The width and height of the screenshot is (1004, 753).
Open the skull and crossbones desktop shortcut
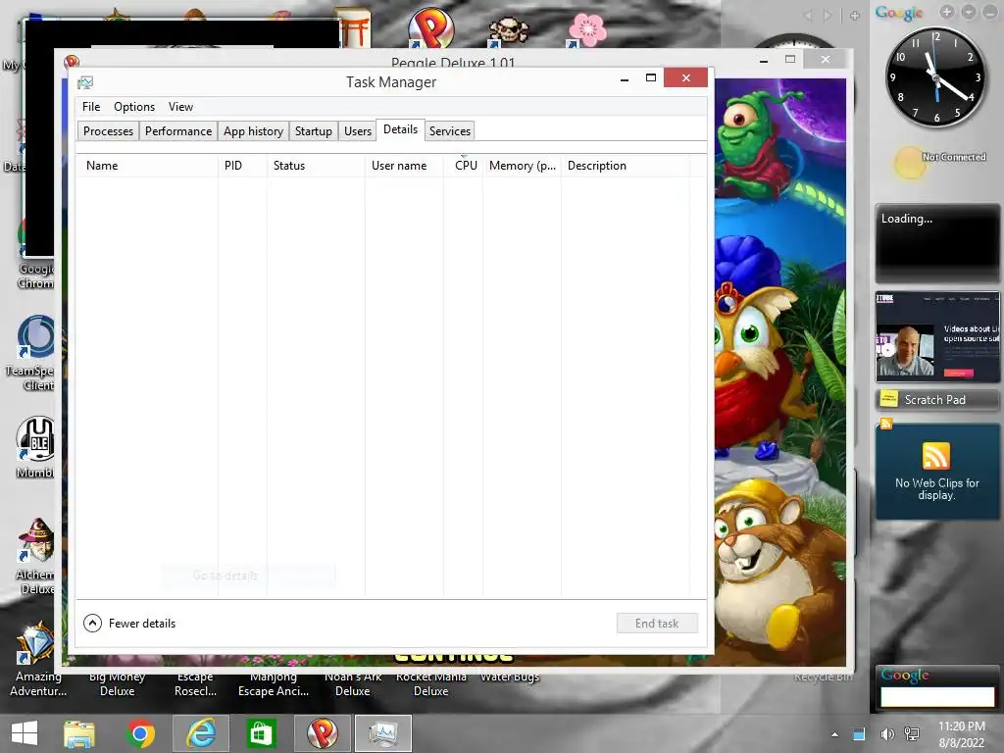click(x=509, y=30)
